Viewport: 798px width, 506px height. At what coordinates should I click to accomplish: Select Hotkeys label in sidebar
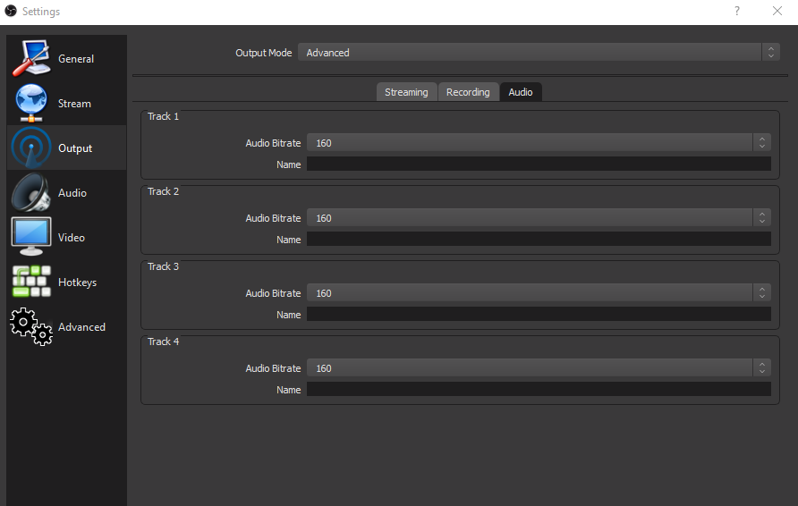(77, 283)
